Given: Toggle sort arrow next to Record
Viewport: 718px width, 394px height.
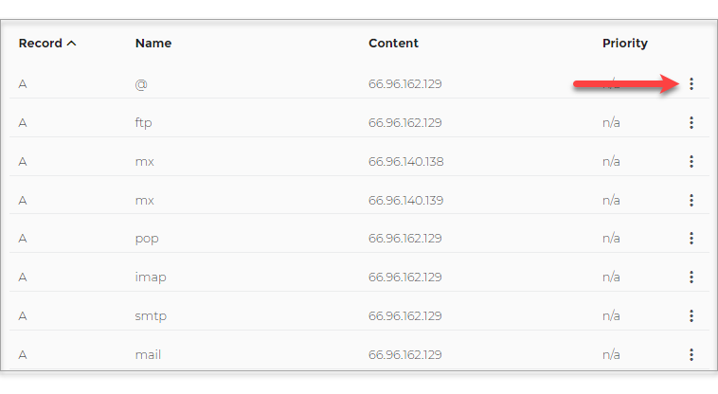Looking at the screenshot, I should coord(71,44).
